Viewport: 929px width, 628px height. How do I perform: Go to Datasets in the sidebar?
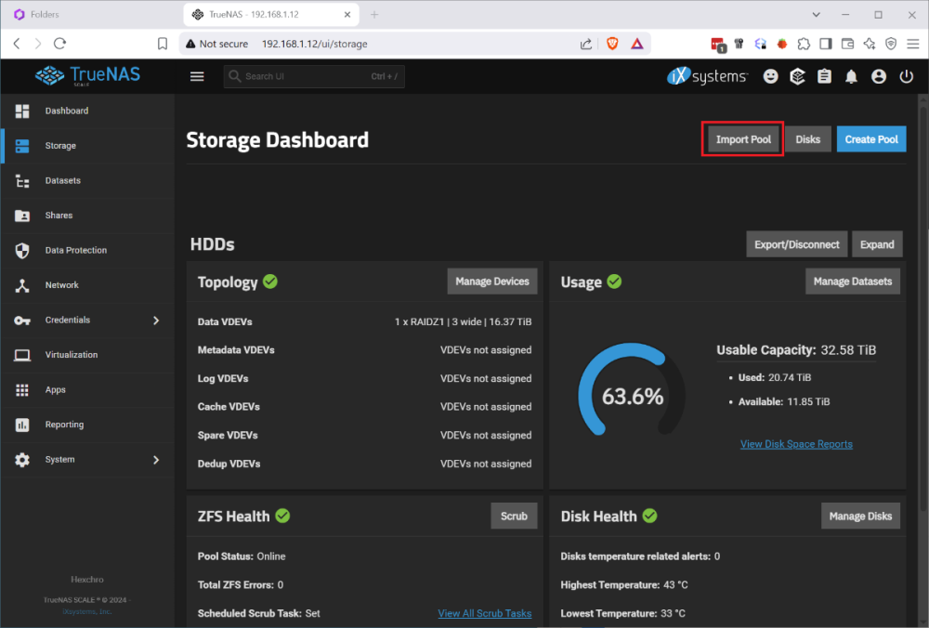click(62, 180)
